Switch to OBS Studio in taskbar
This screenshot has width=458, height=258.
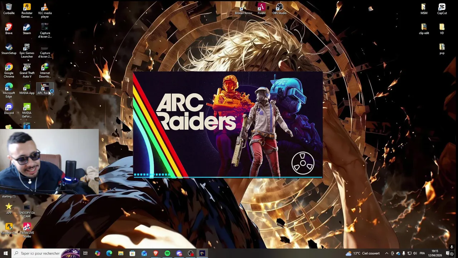click(x=191, y=253)
